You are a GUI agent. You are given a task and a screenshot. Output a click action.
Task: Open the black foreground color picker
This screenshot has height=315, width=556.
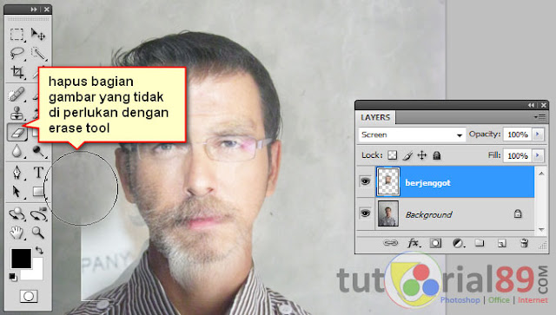pos(21,259)
